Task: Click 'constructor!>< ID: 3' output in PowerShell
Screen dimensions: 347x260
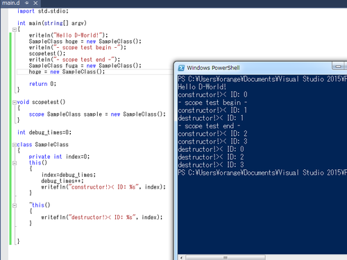Action: 212,141
